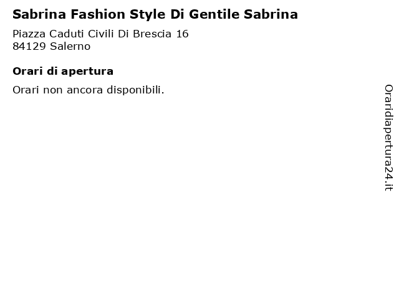This screenshot has height=299, width=399.
Task: Click the word Gentile in the heading
Action: [x=214, y=14]
